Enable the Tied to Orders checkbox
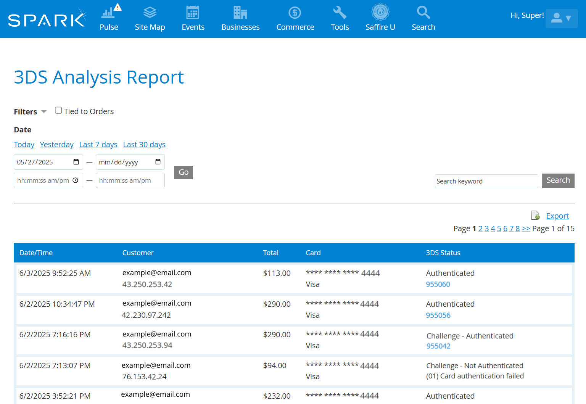 coord(58,110)
